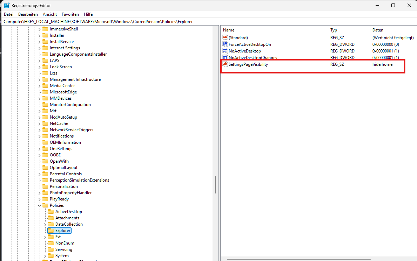Screen dimensions: 417x261
Task: Click the ForceActiveDesktopOn DWORD icon
Action: click(x=224, y=44)
